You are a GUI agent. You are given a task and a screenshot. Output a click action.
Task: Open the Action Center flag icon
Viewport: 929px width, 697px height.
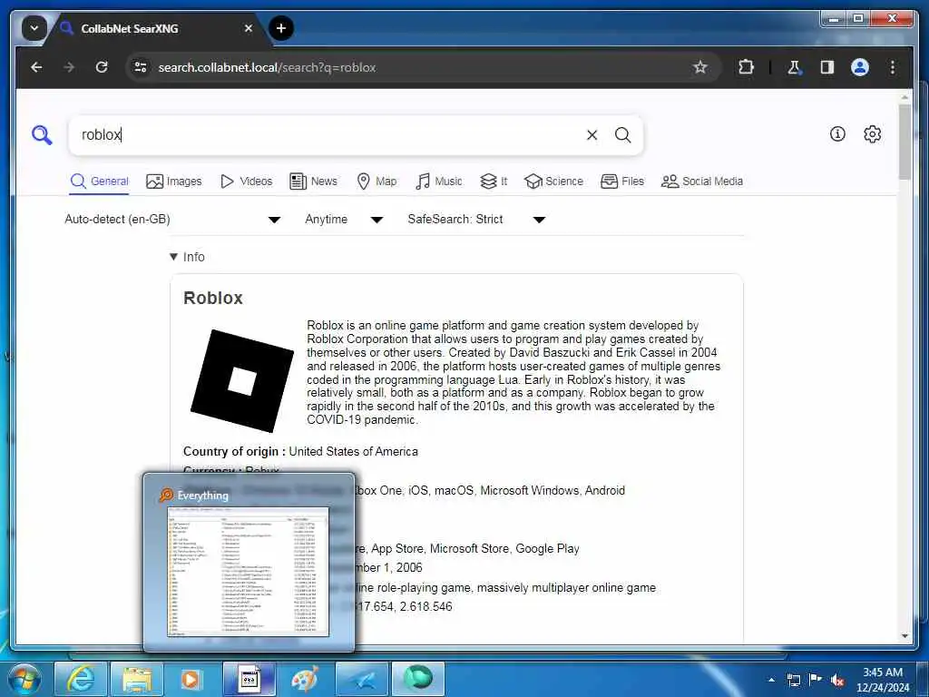tap(816, 679)
